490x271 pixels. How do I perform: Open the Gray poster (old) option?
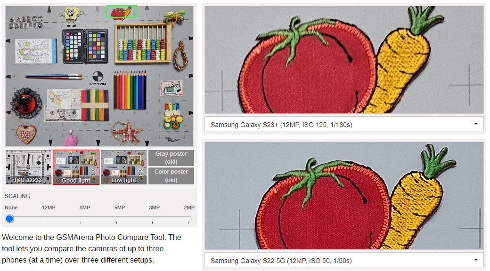pyautogui.click(x=171, y=158)
